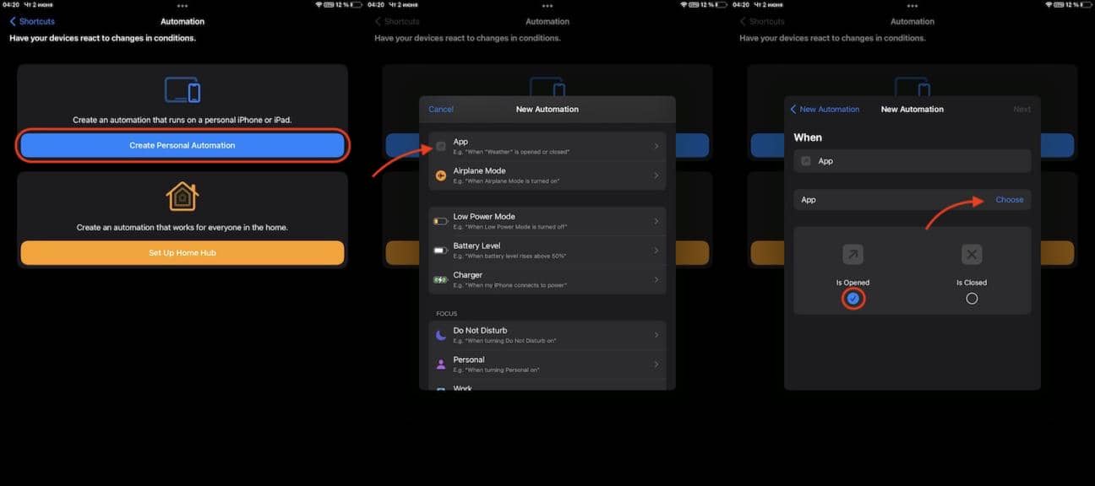Click the Is Opened arrow icon
Image resolution: width=1095 pixels, height=486 pixels.
(853, 255)
